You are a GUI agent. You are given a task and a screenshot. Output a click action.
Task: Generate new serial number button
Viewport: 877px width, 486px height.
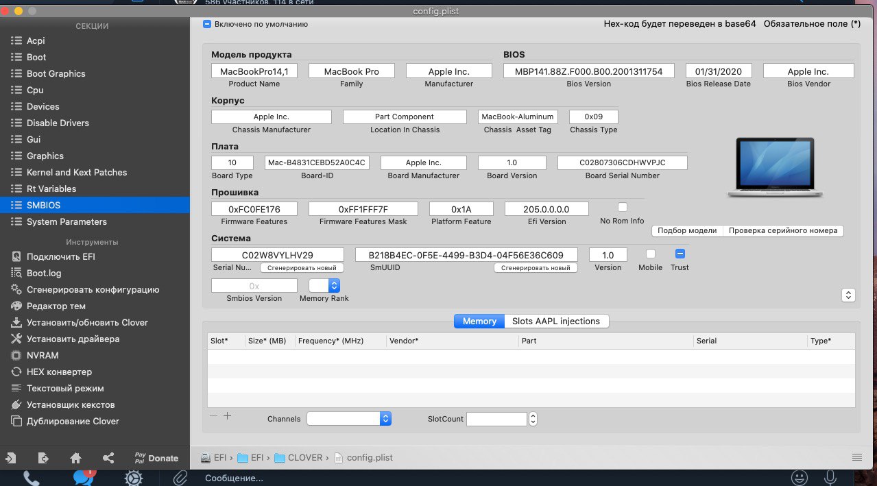pos(302,268)
